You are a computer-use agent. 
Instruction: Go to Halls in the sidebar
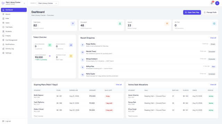[14, 18]
